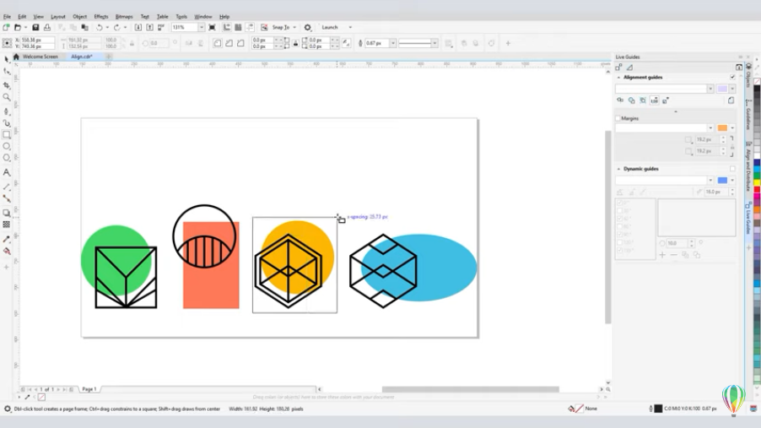Select the Crop tool
Screen dimensions: 761x428
coord(6,85)
